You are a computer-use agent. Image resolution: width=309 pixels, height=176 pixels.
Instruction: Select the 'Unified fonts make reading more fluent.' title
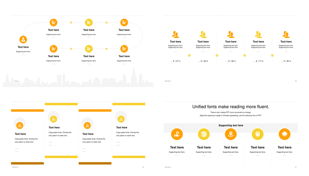click(x=230, y=107)
